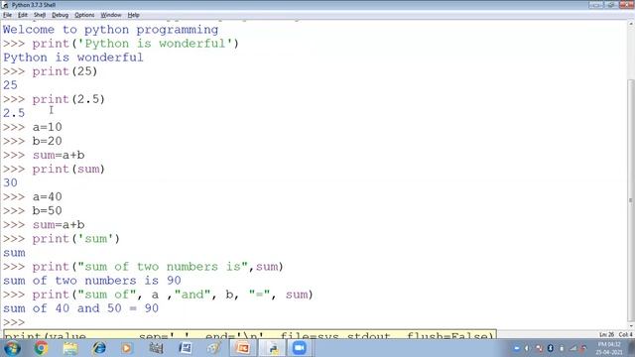
Task: Open the Window menu
Action: (111, 15)
